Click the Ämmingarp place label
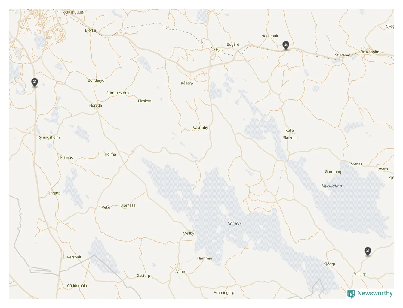Image resolution: width=403 pixels, height=308 pixels. (224, 293)
